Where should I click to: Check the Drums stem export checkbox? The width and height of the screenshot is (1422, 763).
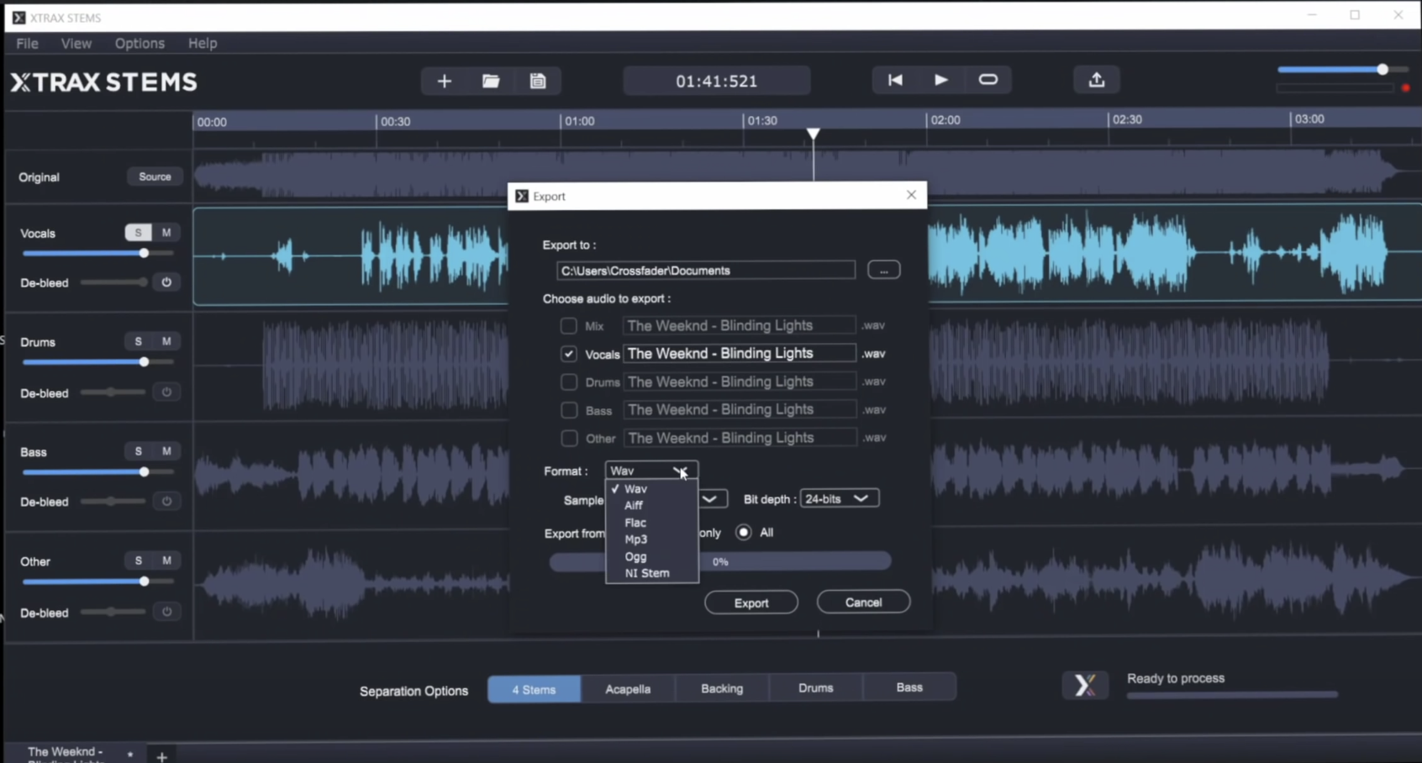coord(568,382)
